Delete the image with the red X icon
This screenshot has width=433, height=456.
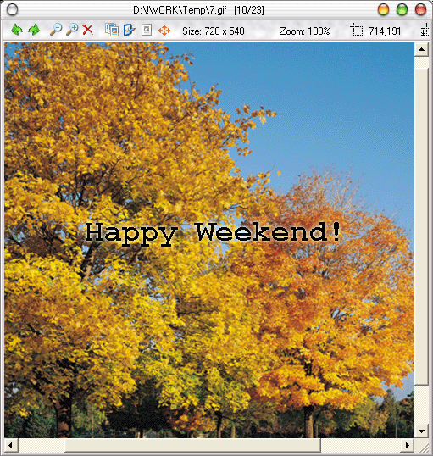coord(87,30)
